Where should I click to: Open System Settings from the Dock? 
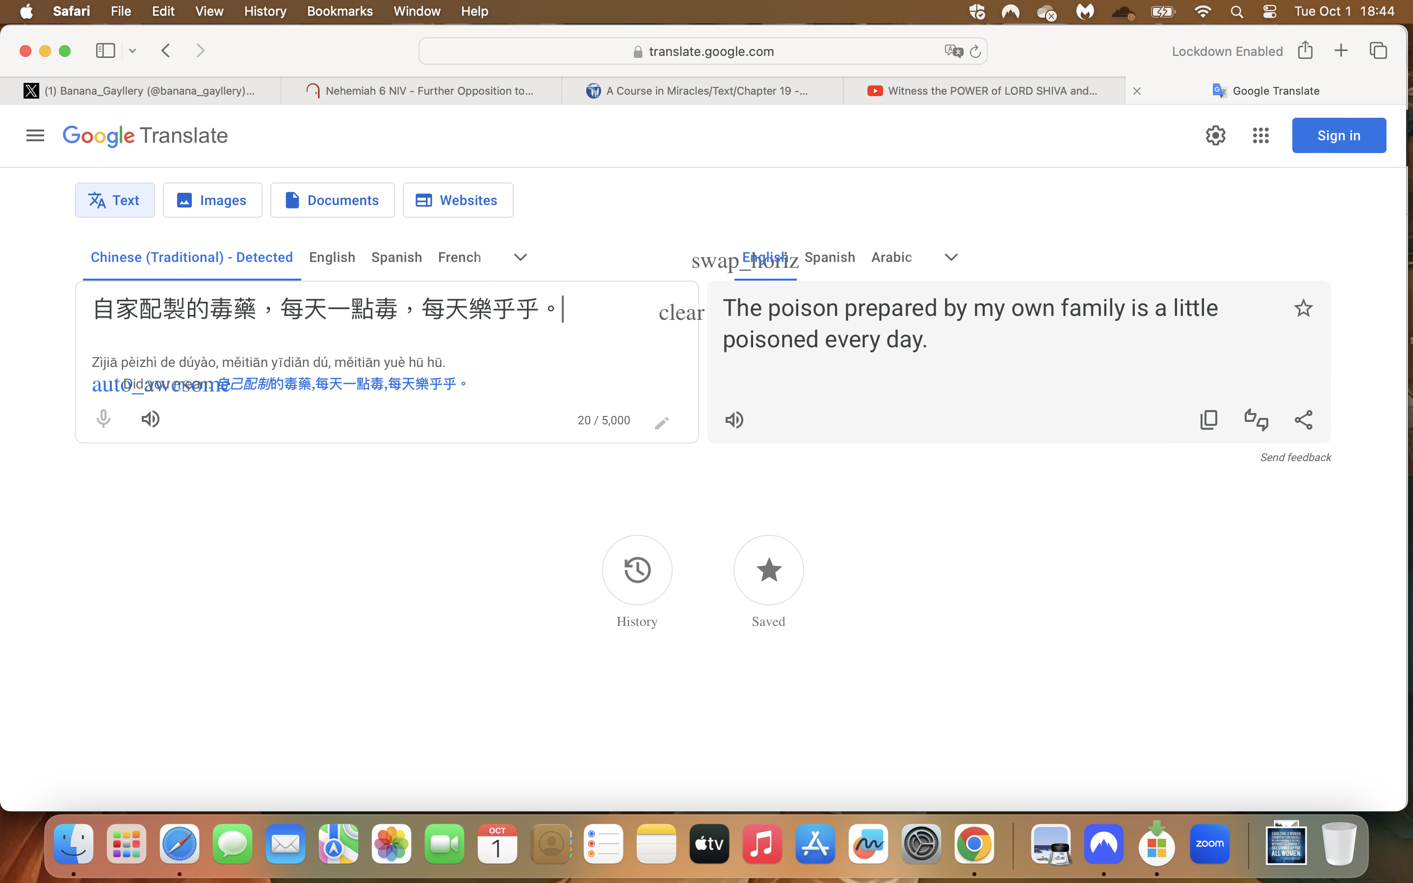pos(921,844)
